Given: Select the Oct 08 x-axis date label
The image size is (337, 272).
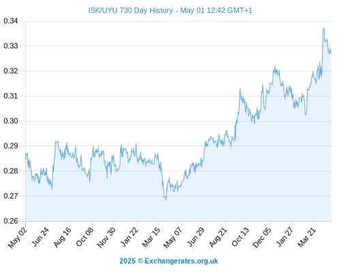Looking at the screenshot, I should [84, 237].
